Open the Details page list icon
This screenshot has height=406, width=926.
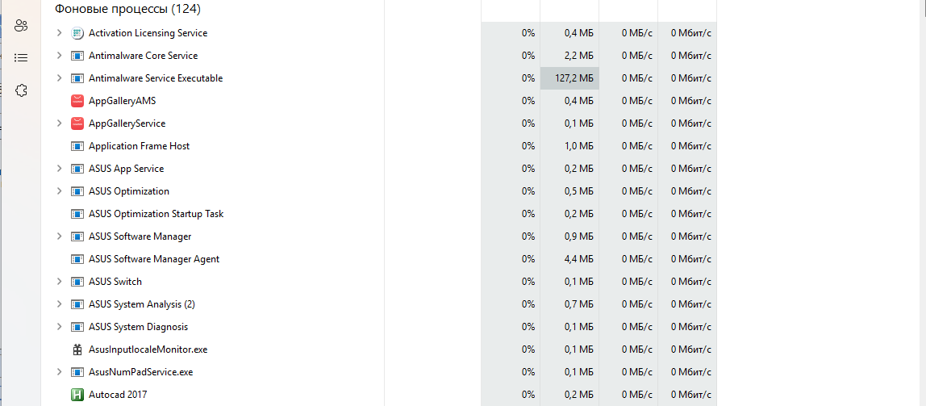[x=22, y=58]
